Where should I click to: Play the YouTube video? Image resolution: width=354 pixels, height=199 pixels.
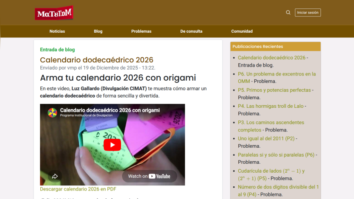tap(112, 145)
